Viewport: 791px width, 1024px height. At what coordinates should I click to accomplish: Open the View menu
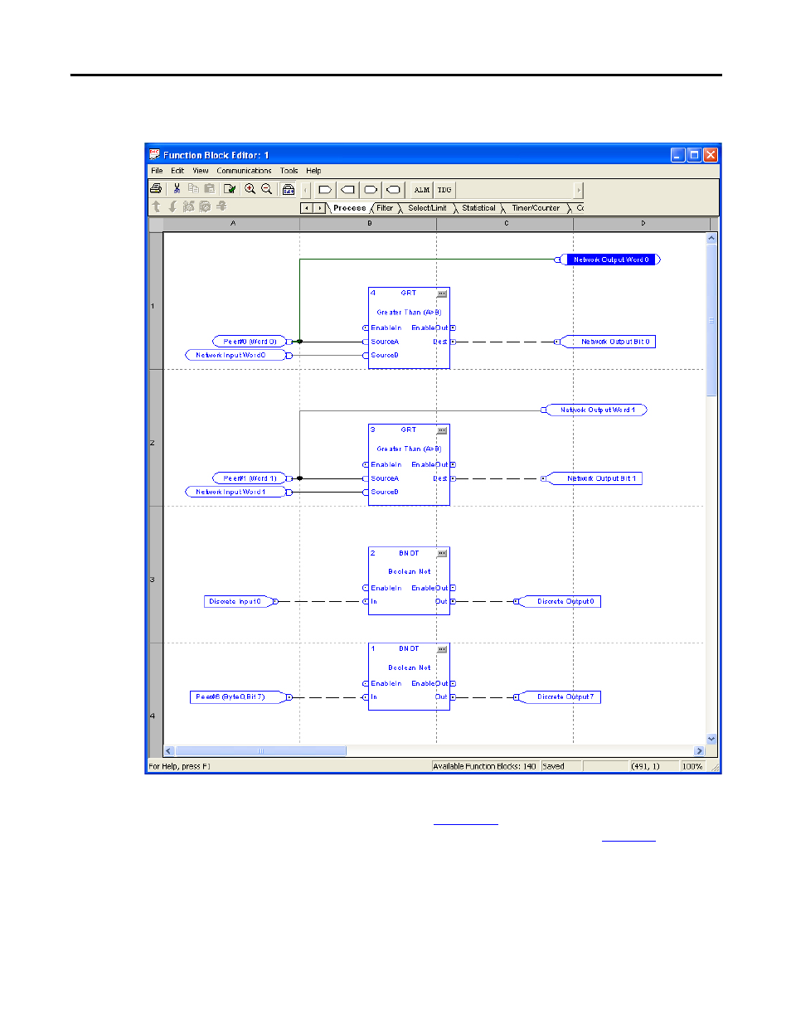coord(201,171)
